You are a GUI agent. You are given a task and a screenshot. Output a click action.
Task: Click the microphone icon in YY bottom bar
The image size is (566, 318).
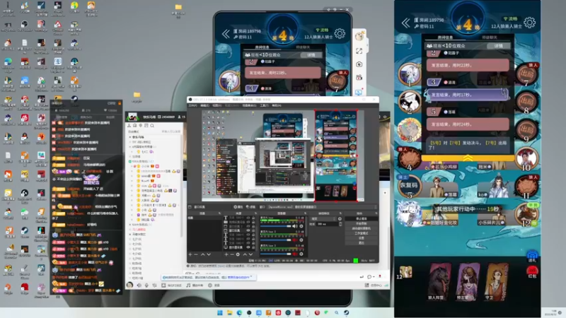pyautogui.click(x=146, y=285)
